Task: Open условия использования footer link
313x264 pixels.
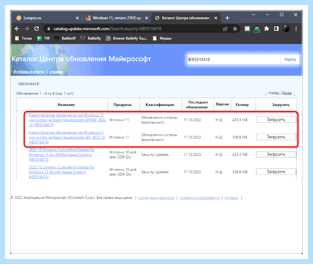Action: coord(199,198)
